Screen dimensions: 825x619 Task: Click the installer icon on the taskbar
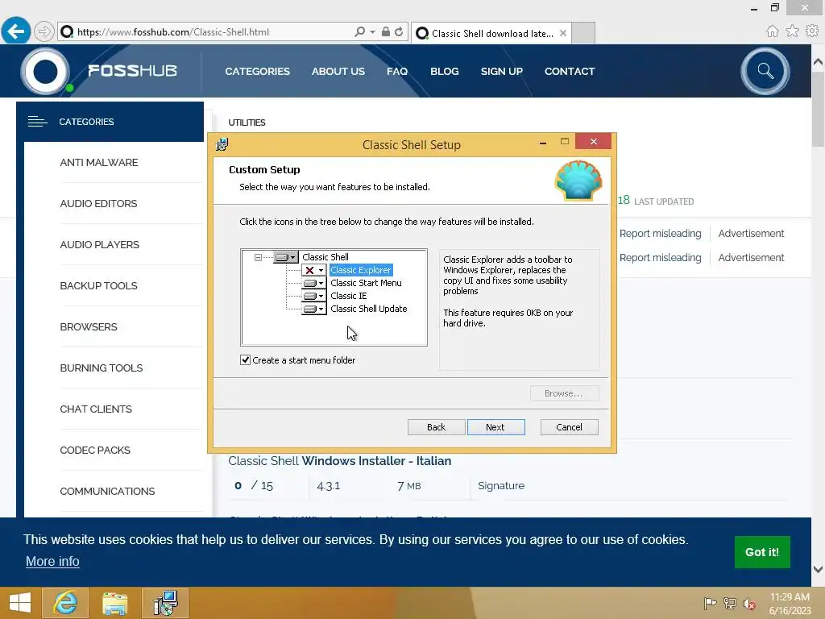coord(165,603)
